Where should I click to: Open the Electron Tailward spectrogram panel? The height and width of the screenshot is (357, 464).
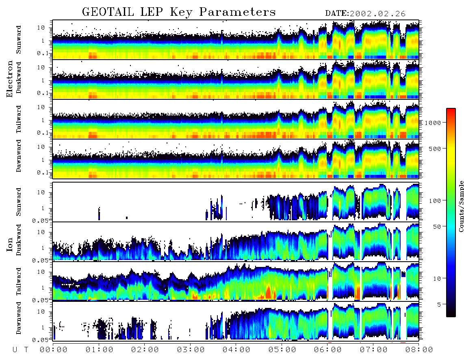pyautogui.click(x=236, y=119)
